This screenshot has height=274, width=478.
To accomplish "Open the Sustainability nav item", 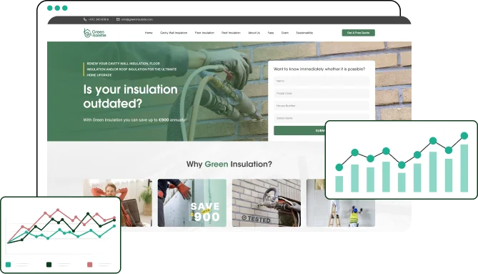I will coord(304,33).
